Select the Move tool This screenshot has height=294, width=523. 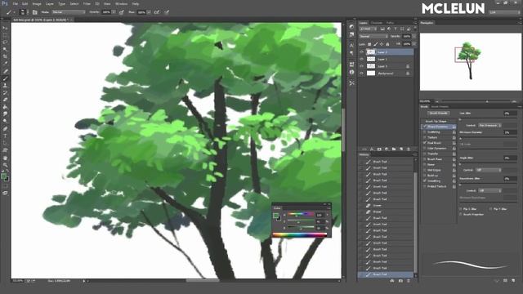tap(5, 28)
